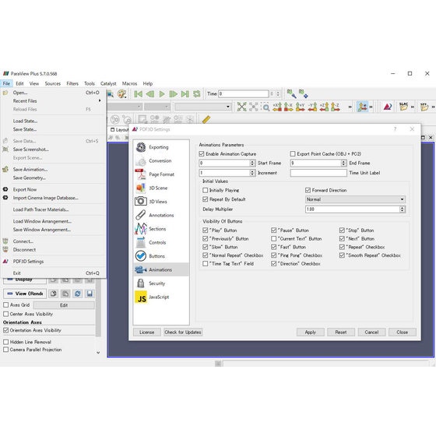Check Export Point Cache (OBJ + PC2)
The height and width of the screenshot is (436, 436).
coord(293,154)
